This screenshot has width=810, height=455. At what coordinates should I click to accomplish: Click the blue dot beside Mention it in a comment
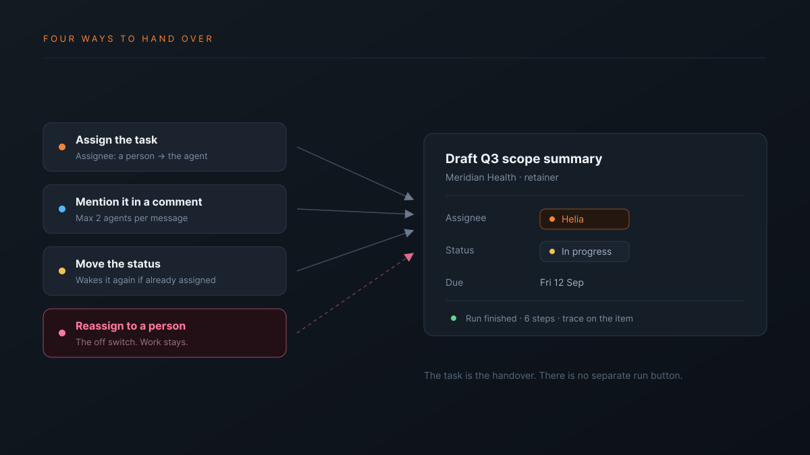62,209
